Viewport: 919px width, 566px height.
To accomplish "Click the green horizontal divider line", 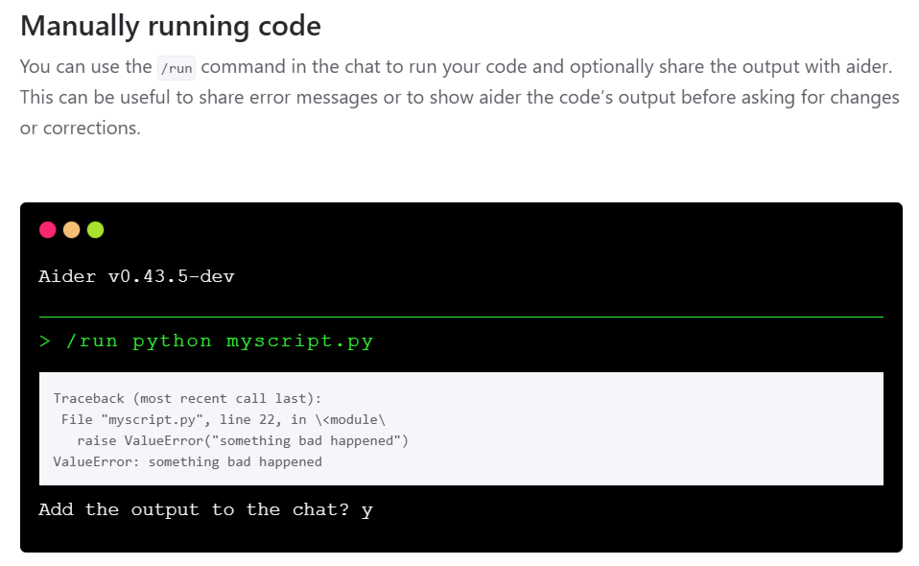I will coord(461,317).
